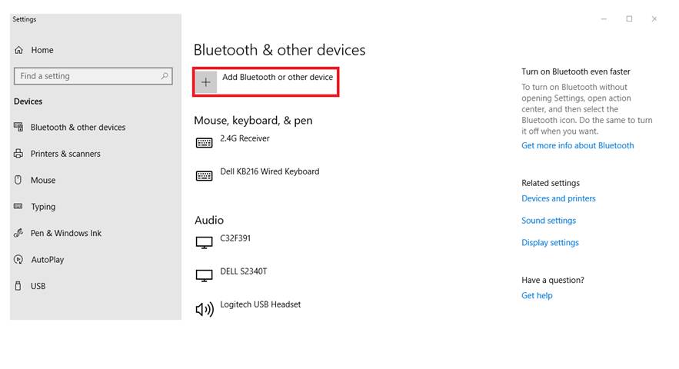Open Devices and printers link
The height and width of the screenshot is (369, 679).
[558, 198]
